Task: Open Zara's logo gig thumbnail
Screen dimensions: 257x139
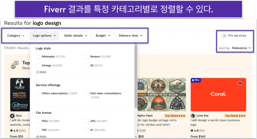Action: click(x=20, y=95)
